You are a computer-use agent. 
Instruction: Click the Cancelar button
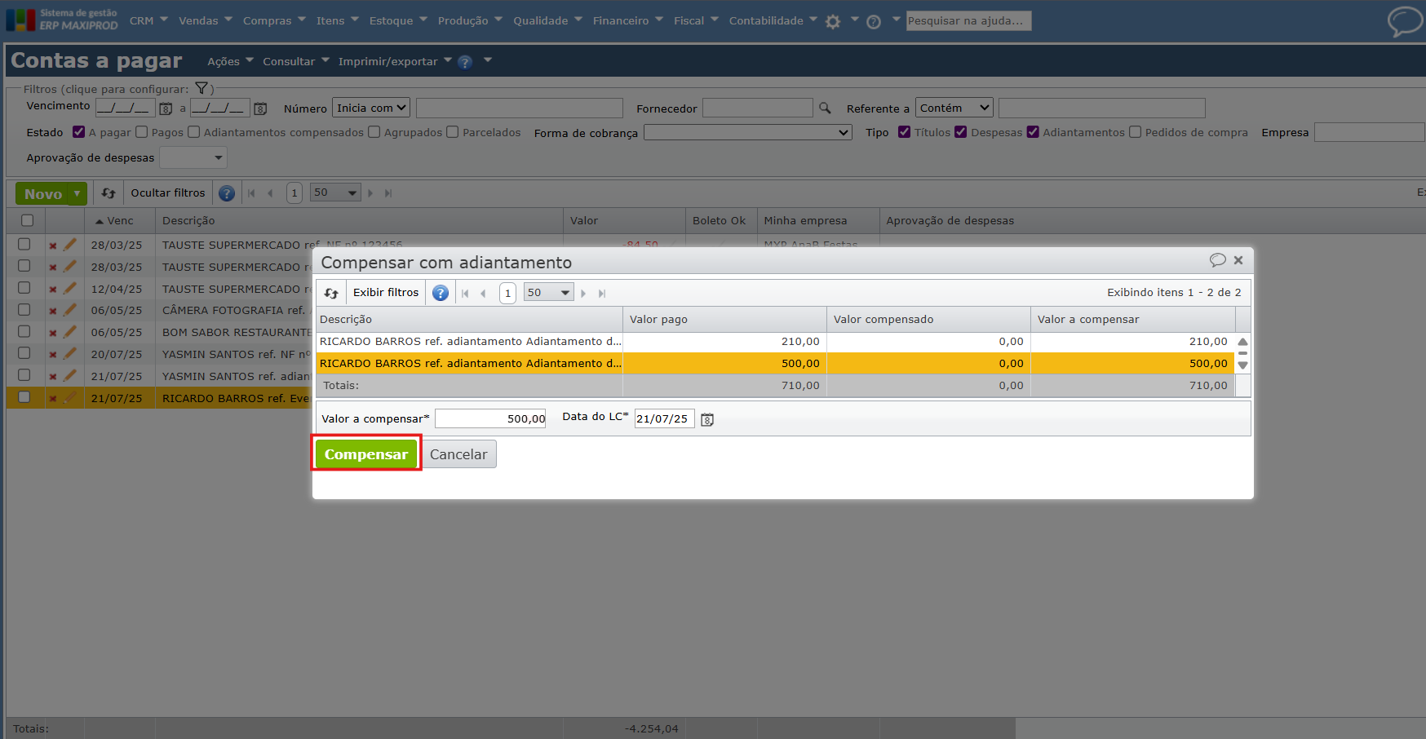458,454
